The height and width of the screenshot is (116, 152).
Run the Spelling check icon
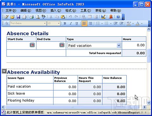(43, 17)
